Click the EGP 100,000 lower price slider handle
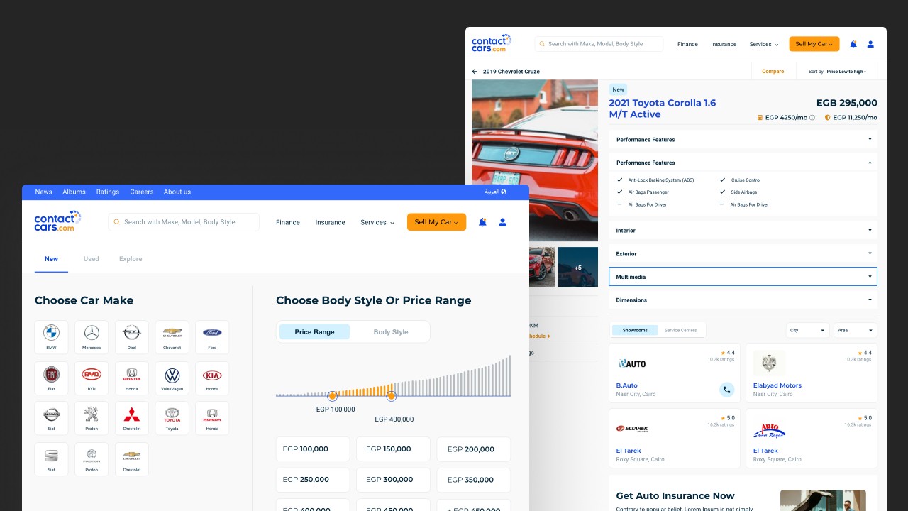 tap(332, 395)
